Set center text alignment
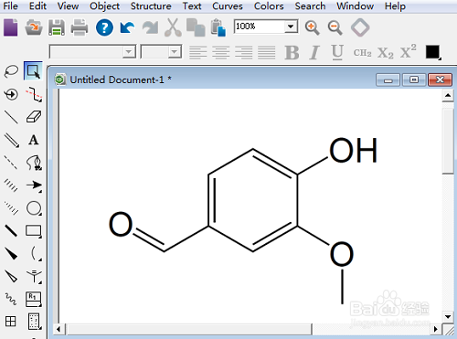Image resolution: width=457 pixels, height=339 pixels. click(221, 52)
